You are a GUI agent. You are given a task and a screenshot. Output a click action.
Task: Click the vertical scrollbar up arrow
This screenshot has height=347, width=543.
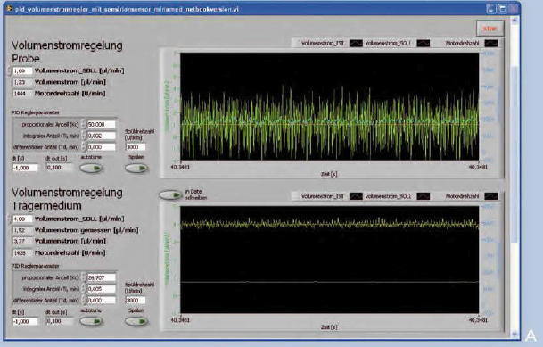(x=514, y=21)
